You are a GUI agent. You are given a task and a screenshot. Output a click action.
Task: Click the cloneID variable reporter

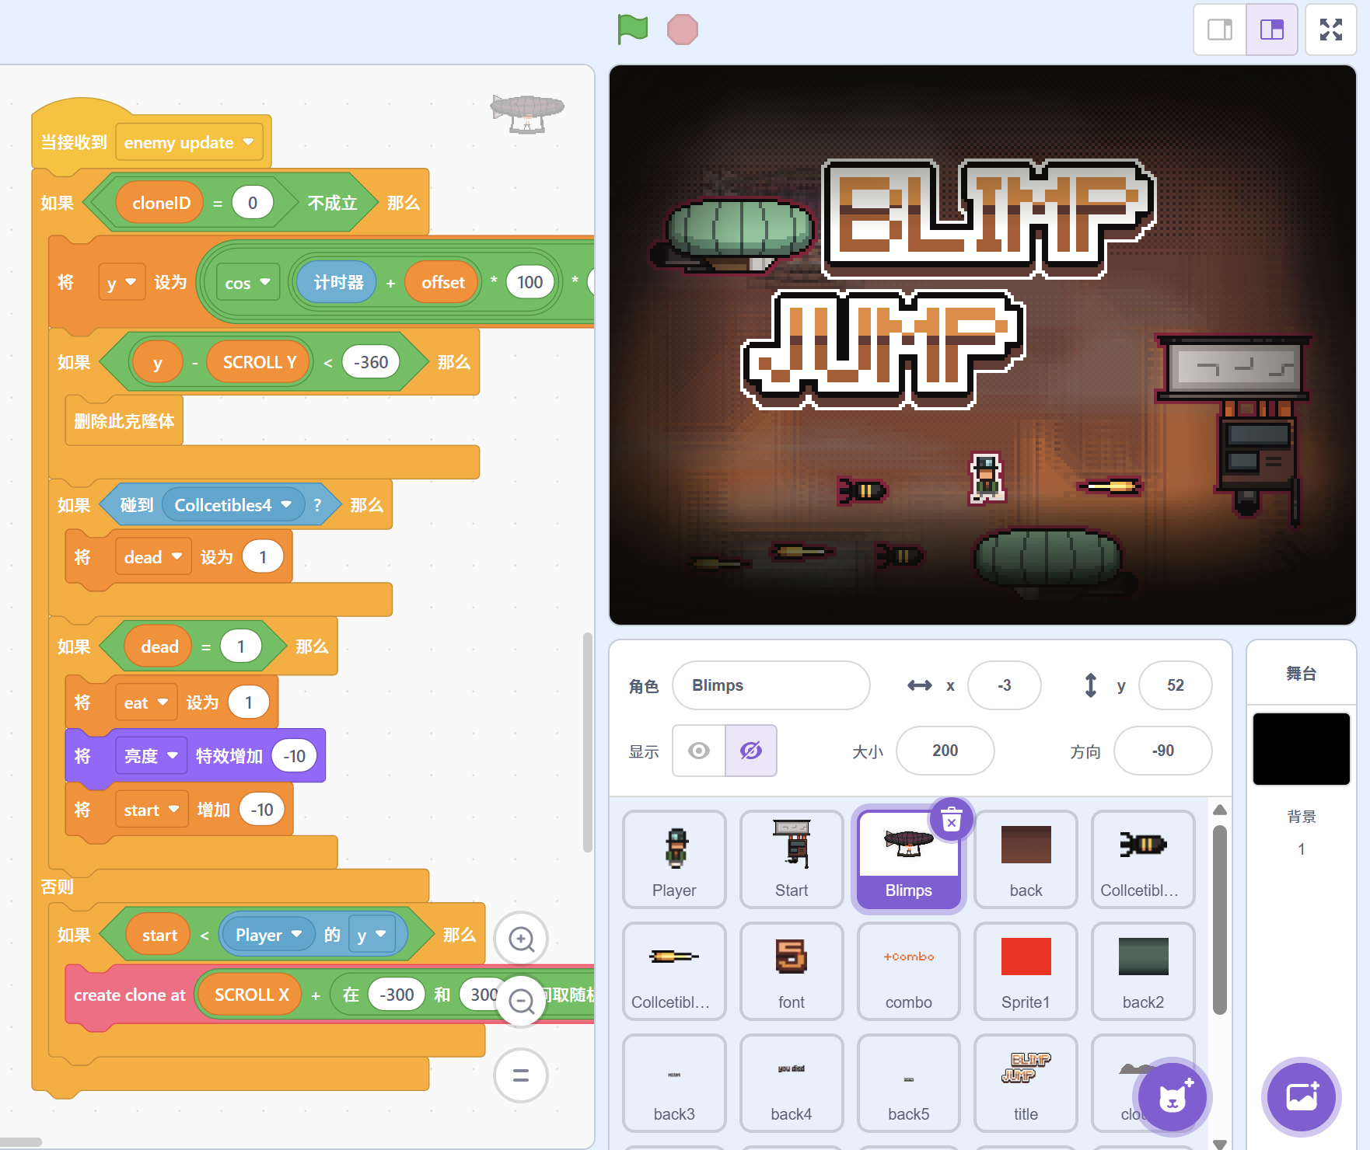click(x=161, y=203)
